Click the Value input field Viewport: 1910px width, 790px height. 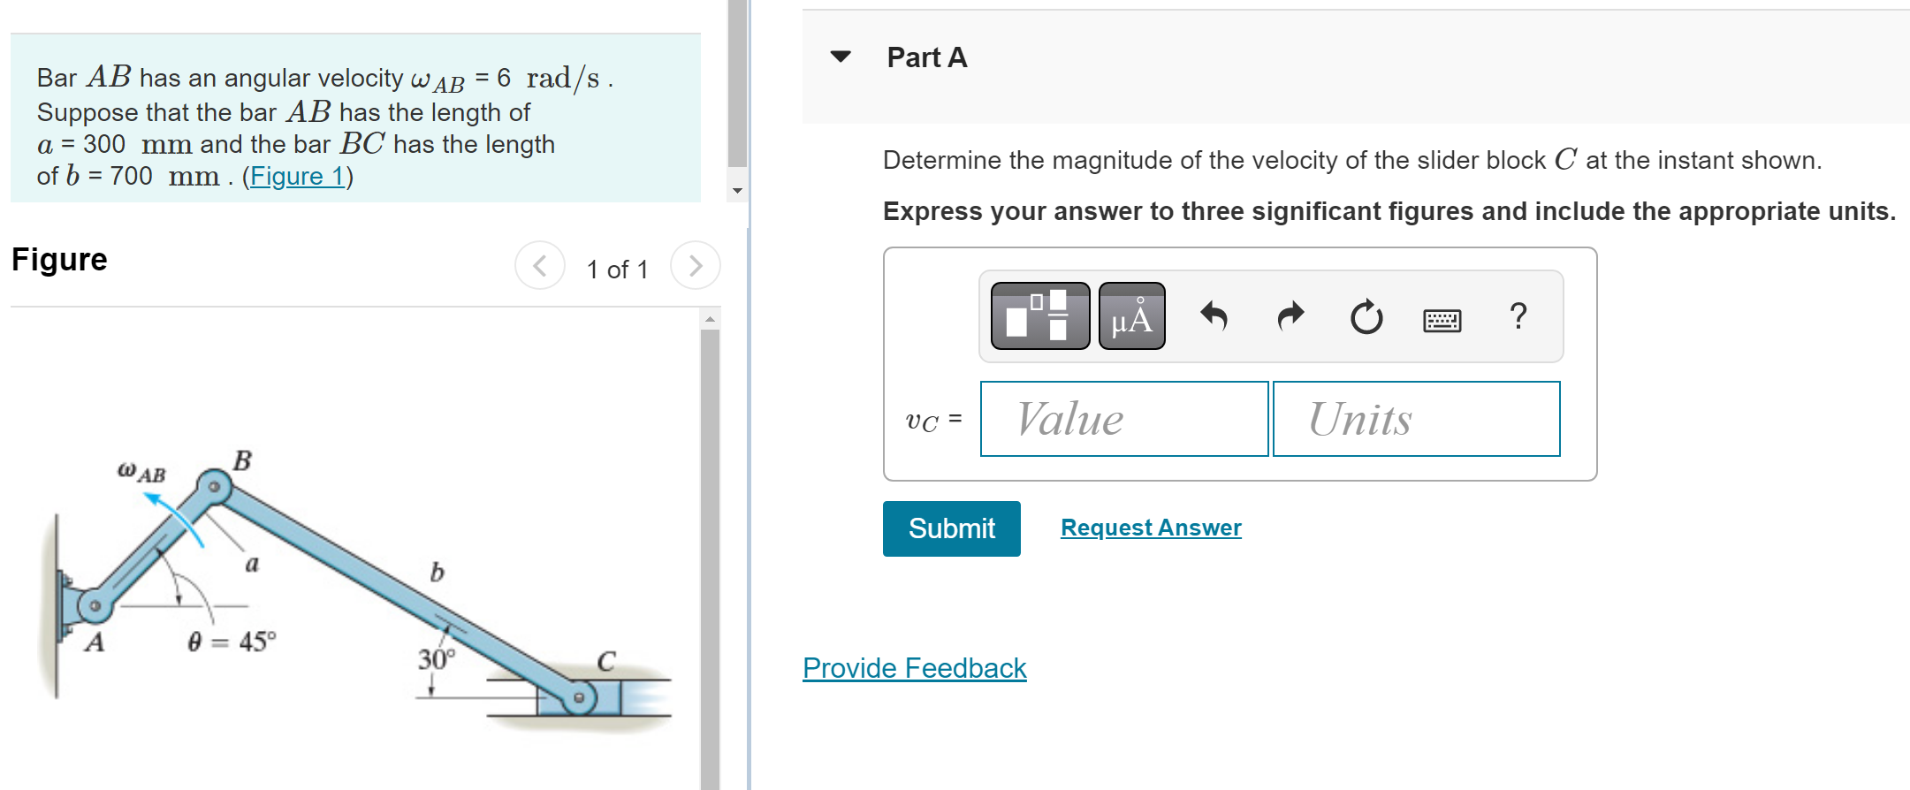pos(1123,419)
